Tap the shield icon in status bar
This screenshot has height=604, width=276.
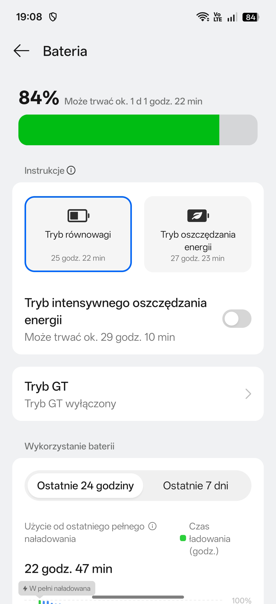pyautogui.click(x=53, y=17)
